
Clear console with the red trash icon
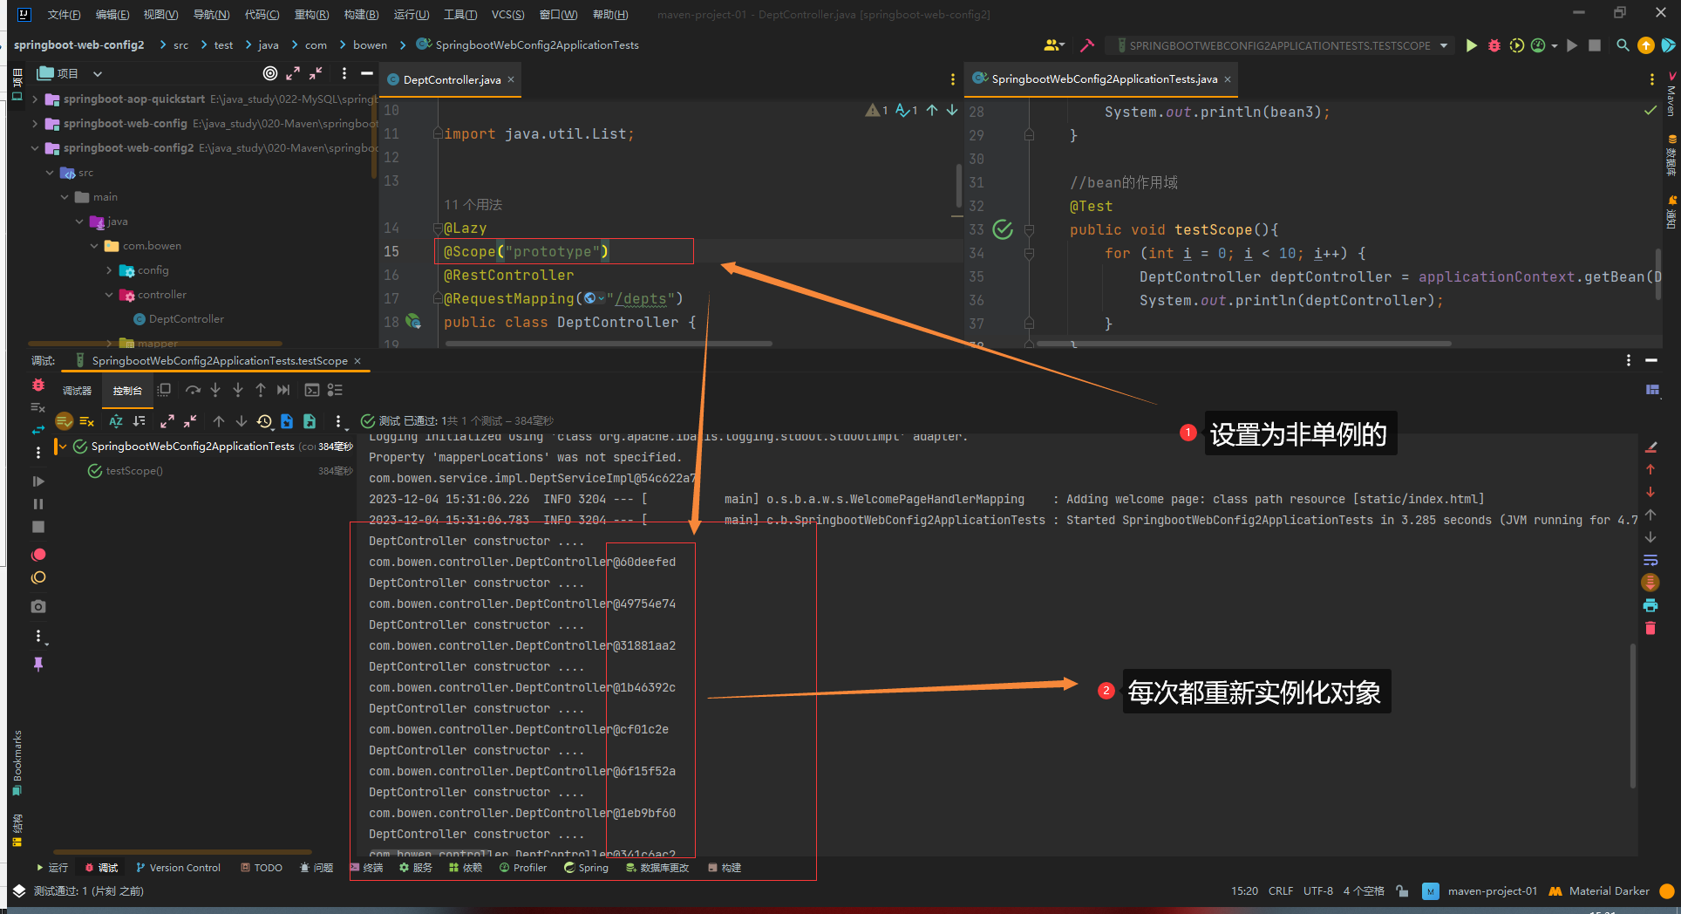tap(1650, 628)
